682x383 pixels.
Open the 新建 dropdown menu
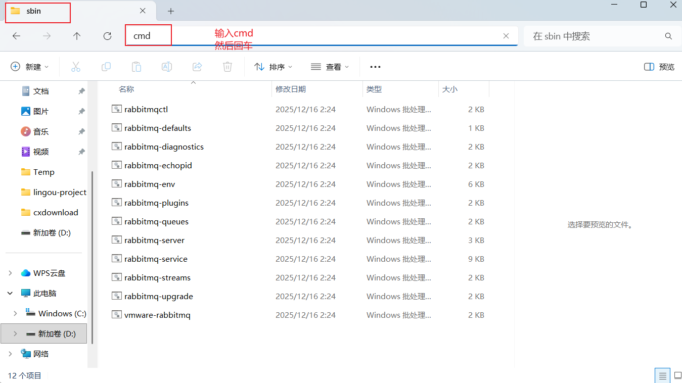[x=30, y=67]
